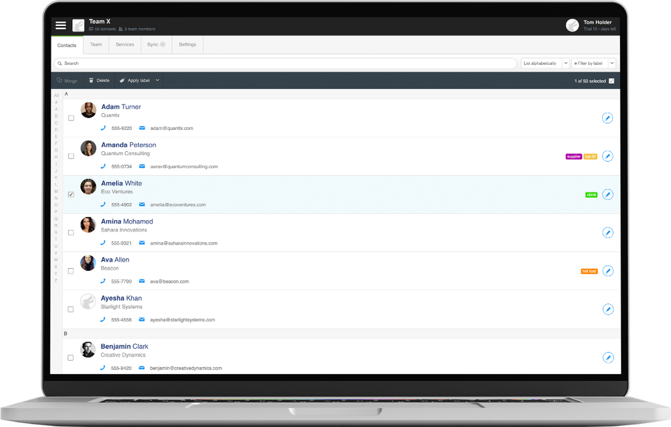Uncheck the Amelia White checkbox
The width and height of the screenshot is (671, 427).
tap(71, 194)
